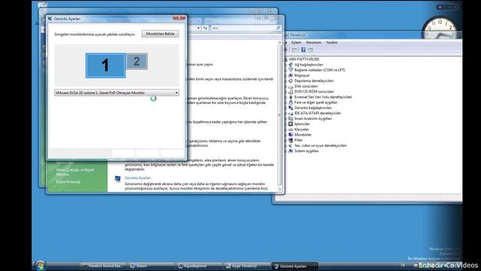The image size is (481, 271).
Task: Select the Fare ve diğer işaret aygıtları icon
Action: click(291, 102)
